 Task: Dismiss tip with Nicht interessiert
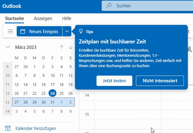(160, 80)
